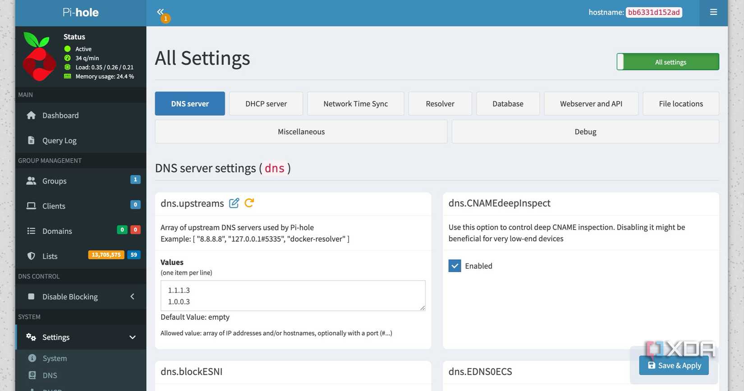Image resolution: width=744 pixels, height=391 pixels.
Task: Click the DNS submenu icon
Action: tap(32, 375)
